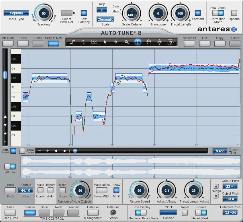243x222 pixels.
Task: Select the I-beam tool
Action: [x=138, y=42]
